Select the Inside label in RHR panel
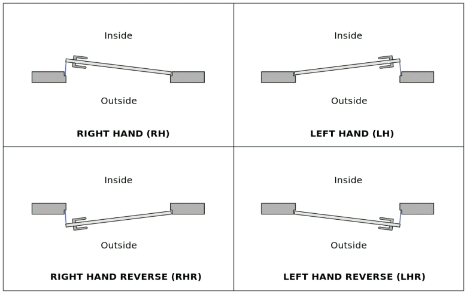This screenshot has height=294, width=467. click(x=118, y=180)
